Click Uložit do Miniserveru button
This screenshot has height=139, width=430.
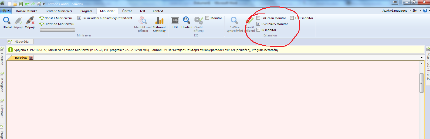[x=57, y=24]
